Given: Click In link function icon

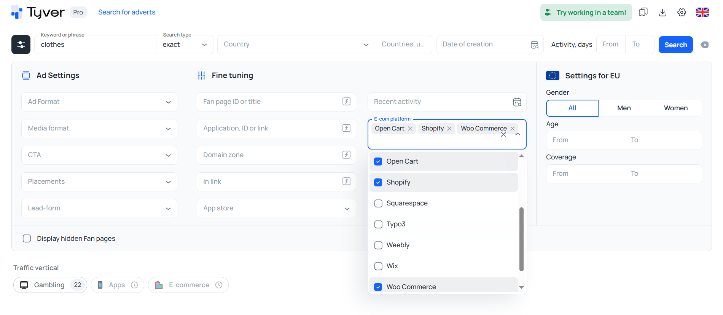Looking at the screenshot, I should coord(346,181).
